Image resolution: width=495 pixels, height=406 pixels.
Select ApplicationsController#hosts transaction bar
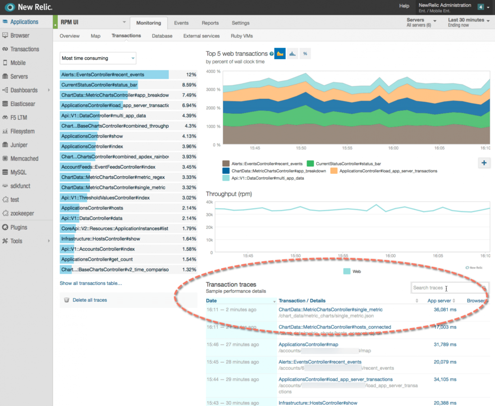point(128,208)
